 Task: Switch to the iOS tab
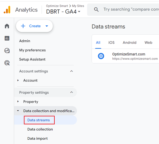112,42
